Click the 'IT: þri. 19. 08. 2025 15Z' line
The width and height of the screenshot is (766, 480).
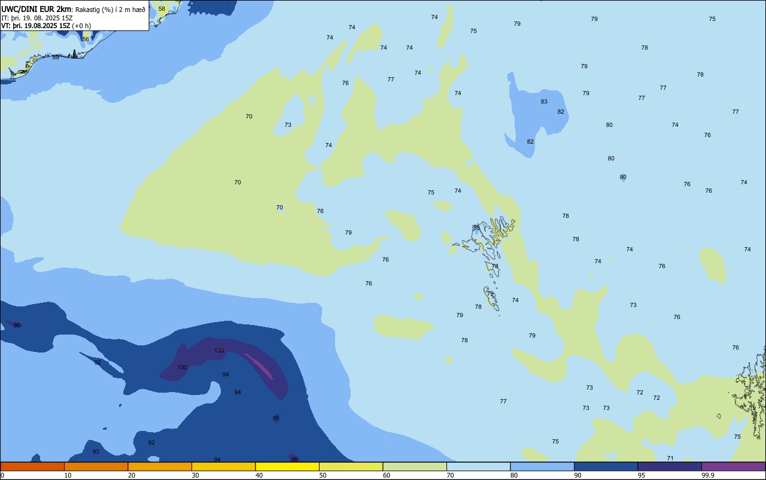point(37,18)
